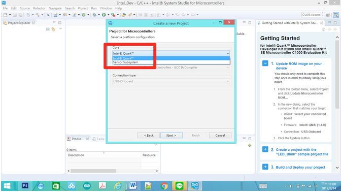Click the Save All toolbar icon
The height and width of the screenshot is (192, 342).
[20, 15]
